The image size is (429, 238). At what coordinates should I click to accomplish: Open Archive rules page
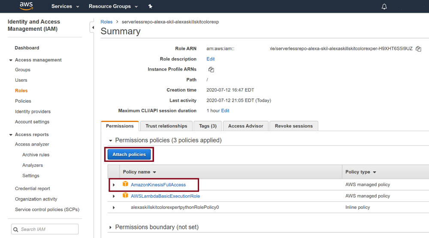tap(36, 155)
